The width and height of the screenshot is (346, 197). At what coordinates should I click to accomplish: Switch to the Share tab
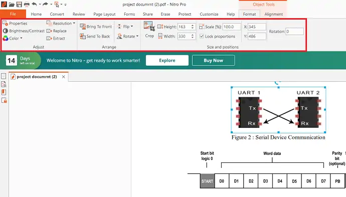pyautogui.click(x=147, y=14)
